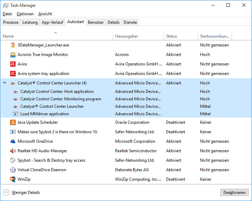Switch to the Details tab
This screenshot has width=252, height=201.
click(x=113, y=22)
